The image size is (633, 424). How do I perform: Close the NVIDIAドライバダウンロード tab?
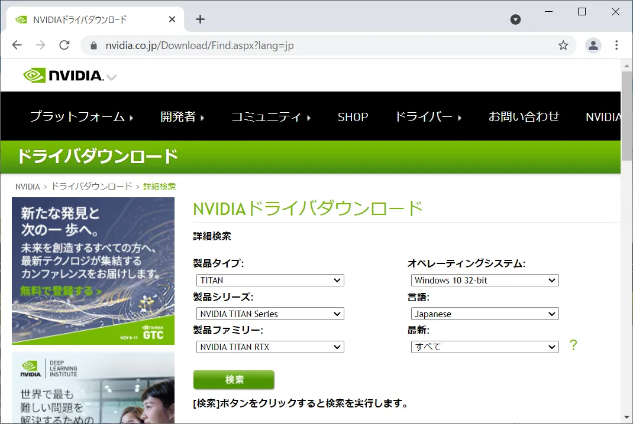point(172,19)
